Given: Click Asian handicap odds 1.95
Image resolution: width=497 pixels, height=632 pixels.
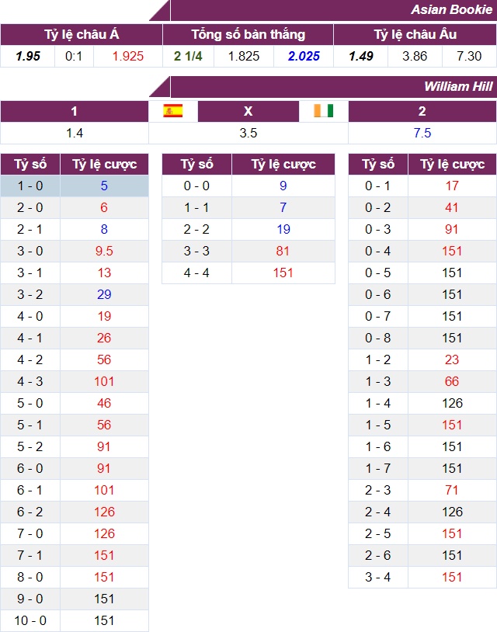Looking at the screenshot, I should click(x=28, y=56).
